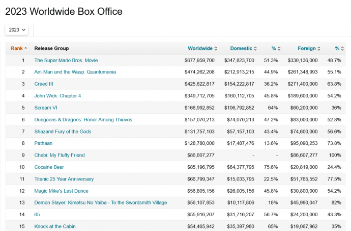Open Titanic 25 Year Anniversary link
This screenshot has width=351, height=231.
coord(64,179)
